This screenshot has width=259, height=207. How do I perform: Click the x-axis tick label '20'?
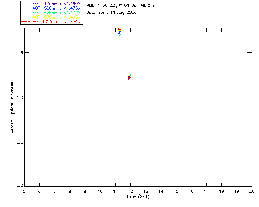coord(252,191)
